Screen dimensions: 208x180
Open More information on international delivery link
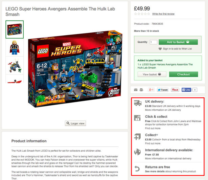(168, 159)
